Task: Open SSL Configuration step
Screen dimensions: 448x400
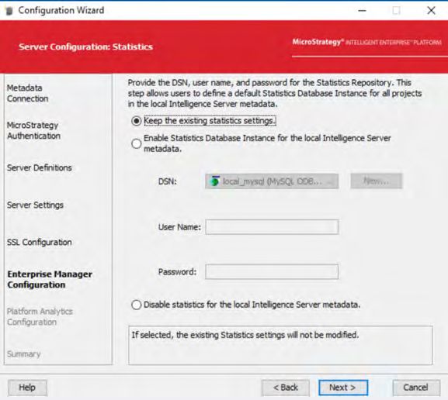Action: (39, 242)
